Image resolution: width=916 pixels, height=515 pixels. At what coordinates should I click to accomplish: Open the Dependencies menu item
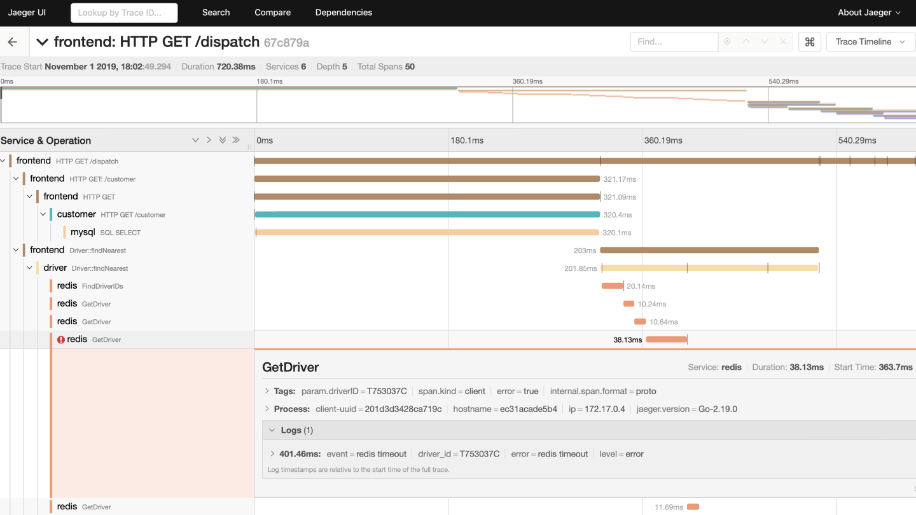(x=343, y=13)
